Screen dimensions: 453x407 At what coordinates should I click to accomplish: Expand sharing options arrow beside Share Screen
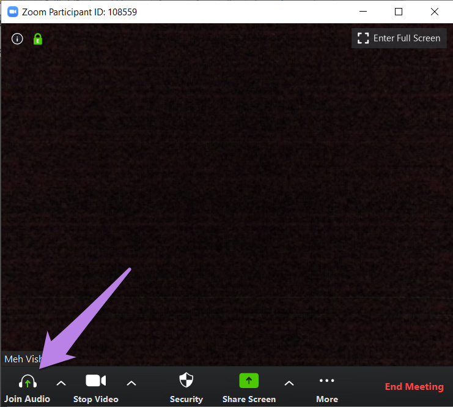tap(289, 383)
